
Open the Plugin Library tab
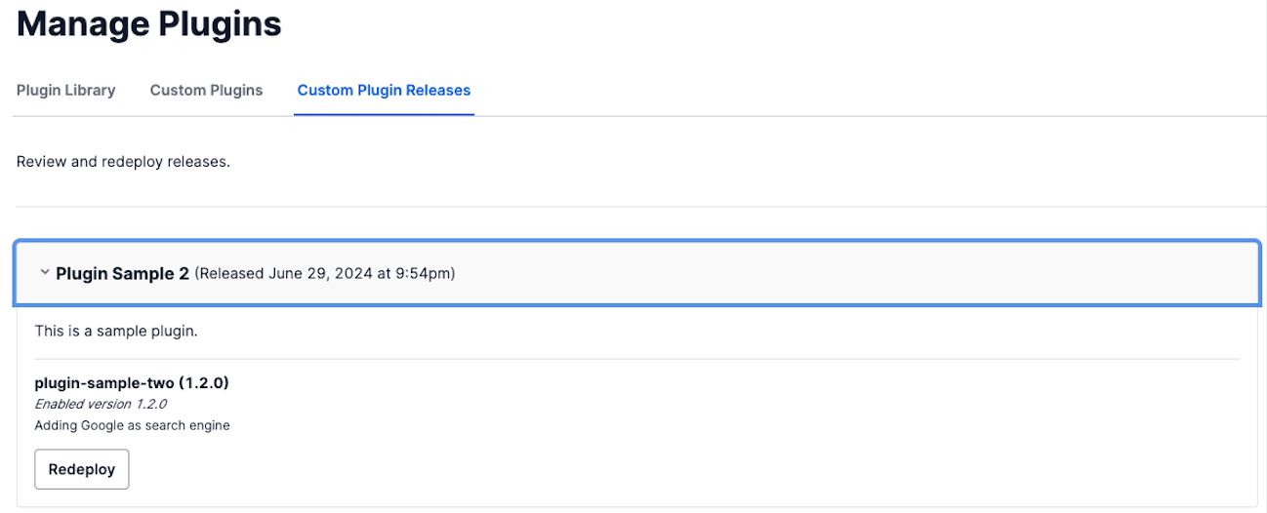point(66,90)
